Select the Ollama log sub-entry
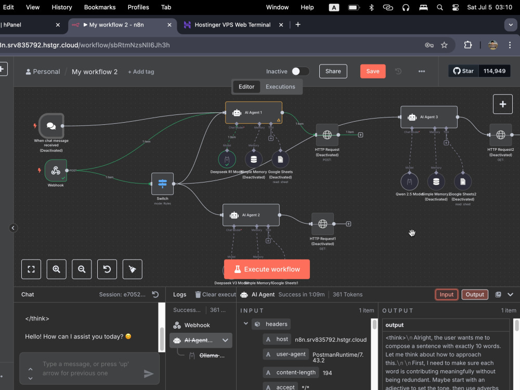Viewport: 520px width, 390px height. click(209, 356)
